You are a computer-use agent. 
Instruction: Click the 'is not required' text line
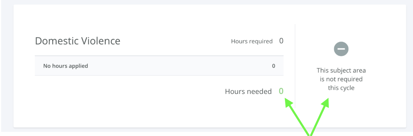point(341,79)
